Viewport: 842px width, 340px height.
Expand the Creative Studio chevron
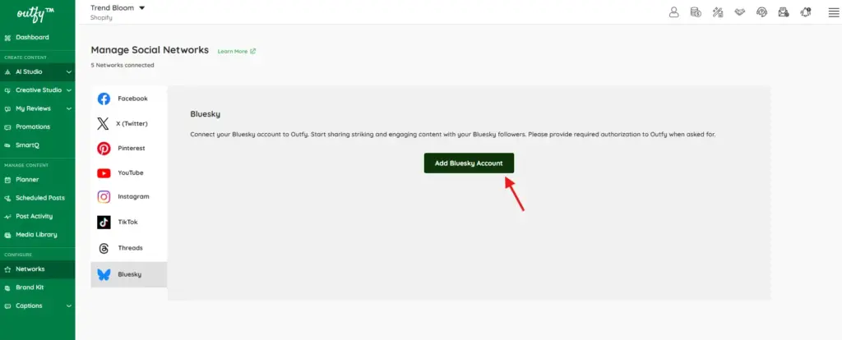click(x=69, y=90)
